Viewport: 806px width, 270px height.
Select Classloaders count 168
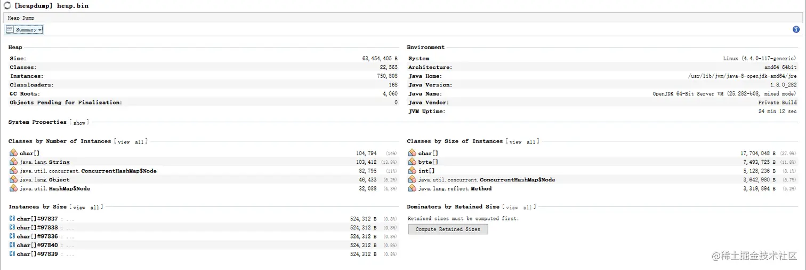393,85
